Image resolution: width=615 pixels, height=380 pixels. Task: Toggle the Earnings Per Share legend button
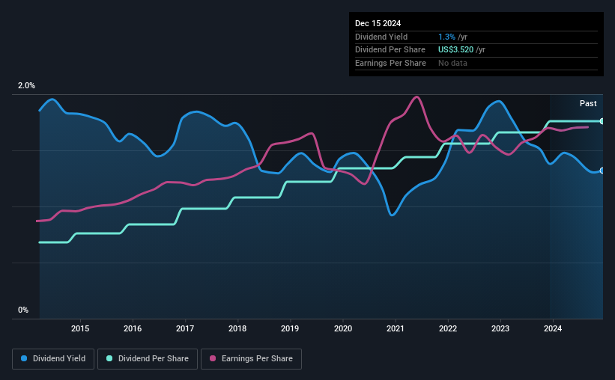pos(251,359)
